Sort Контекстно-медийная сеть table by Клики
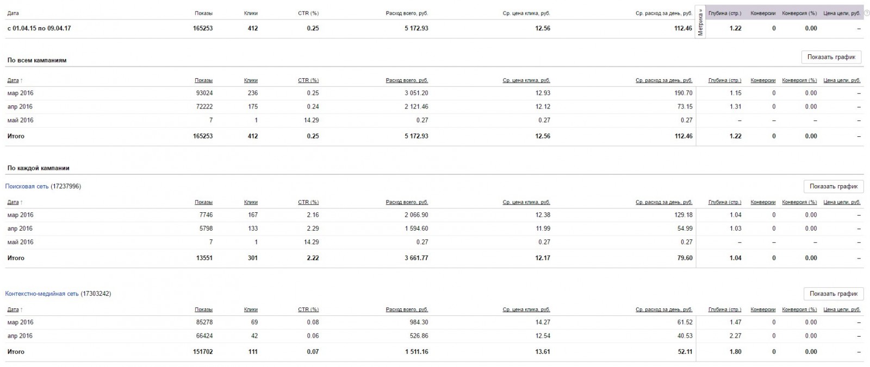870x367 pixels. (251, 309)
